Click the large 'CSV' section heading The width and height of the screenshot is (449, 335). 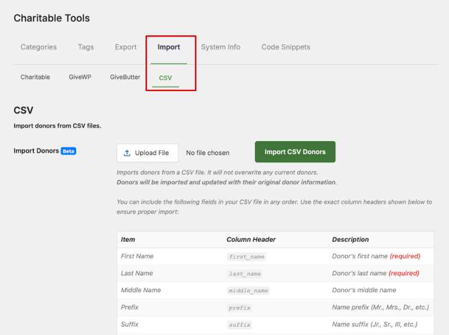click(x=24, y=110)
